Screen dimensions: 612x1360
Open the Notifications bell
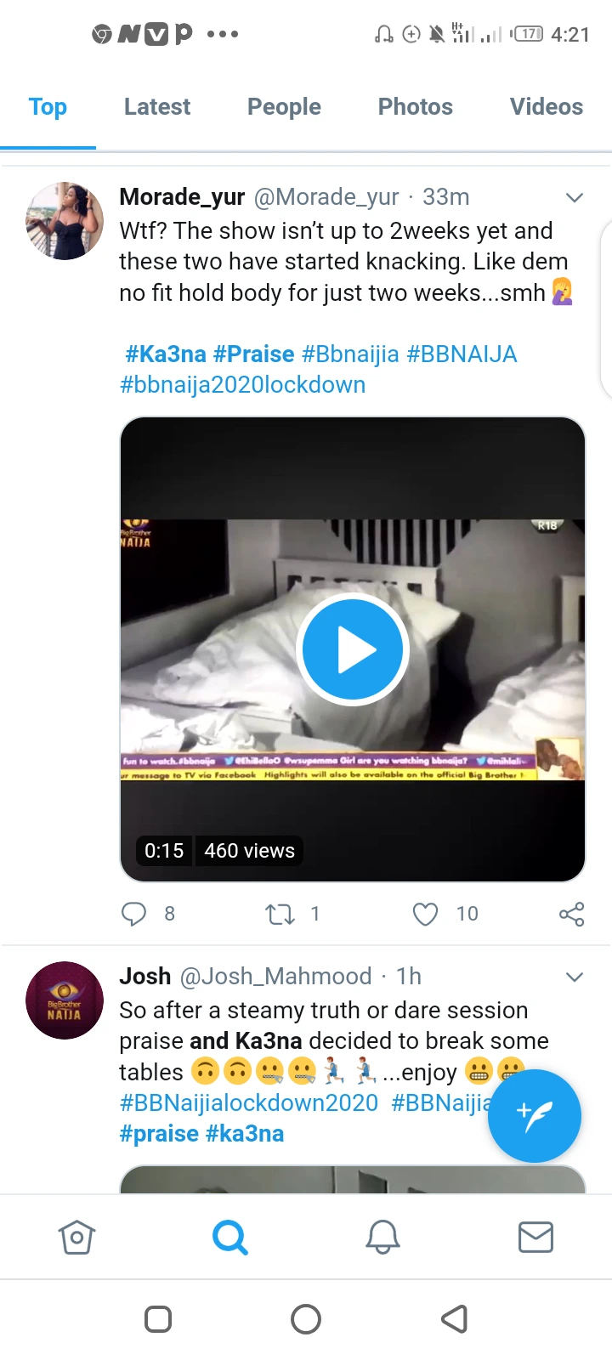tap(382, 1237)
